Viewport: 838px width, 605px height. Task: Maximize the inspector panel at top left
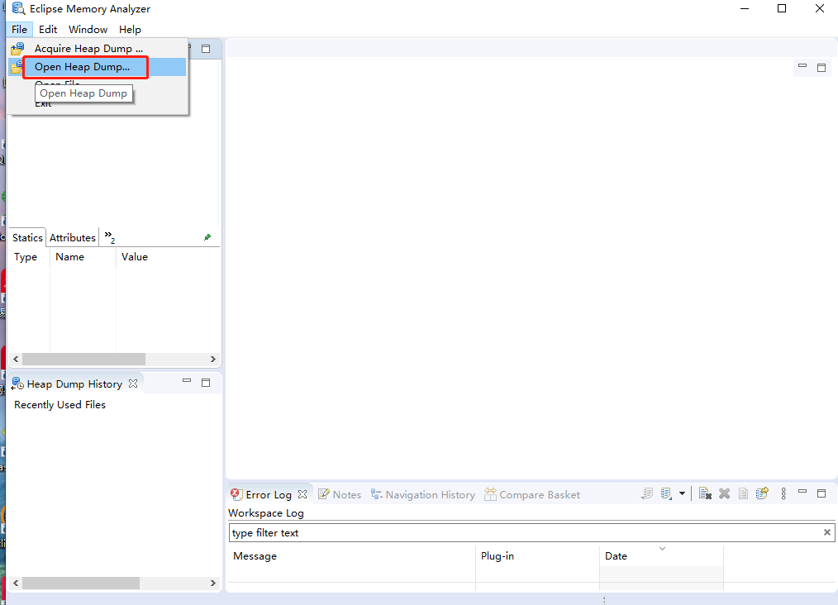(x=206, y=49)
